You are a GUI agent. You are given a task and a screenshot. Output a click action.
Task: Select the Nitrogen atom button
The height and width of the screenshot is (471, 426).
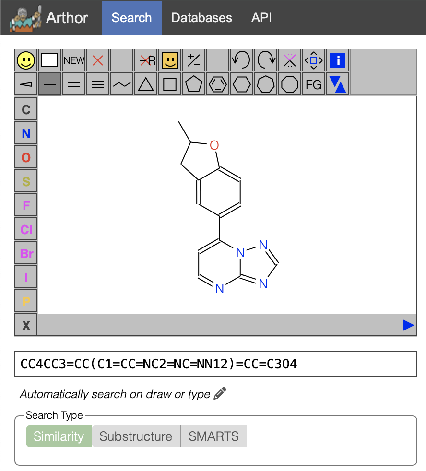26,133
